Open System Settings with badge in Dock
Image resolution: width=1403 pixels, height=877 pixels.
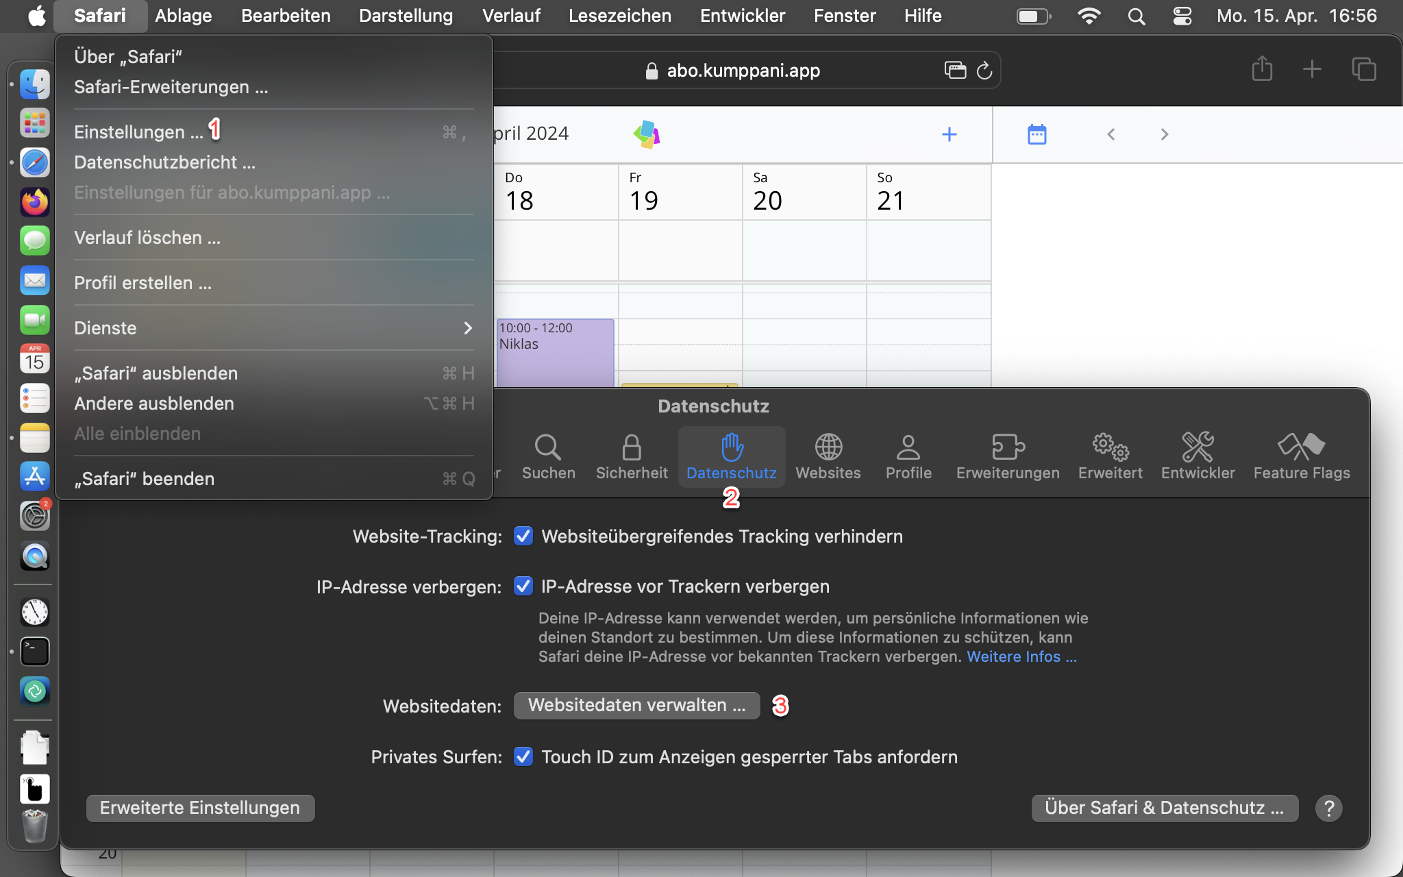tap(34, 515)
